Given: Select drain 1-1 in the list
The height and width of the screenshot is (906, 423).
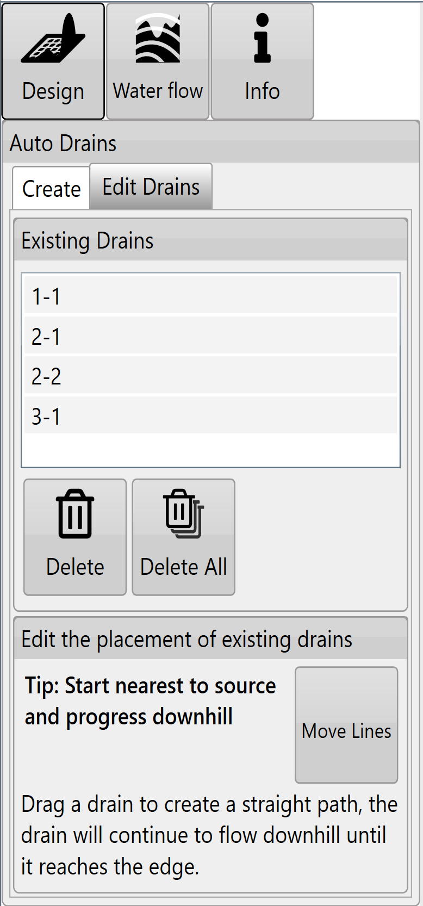Looking at the screenshot, I should (x=210, y=296).
